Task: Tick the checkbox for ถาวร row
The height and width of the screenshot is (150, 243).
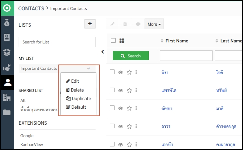Action: 112,126
